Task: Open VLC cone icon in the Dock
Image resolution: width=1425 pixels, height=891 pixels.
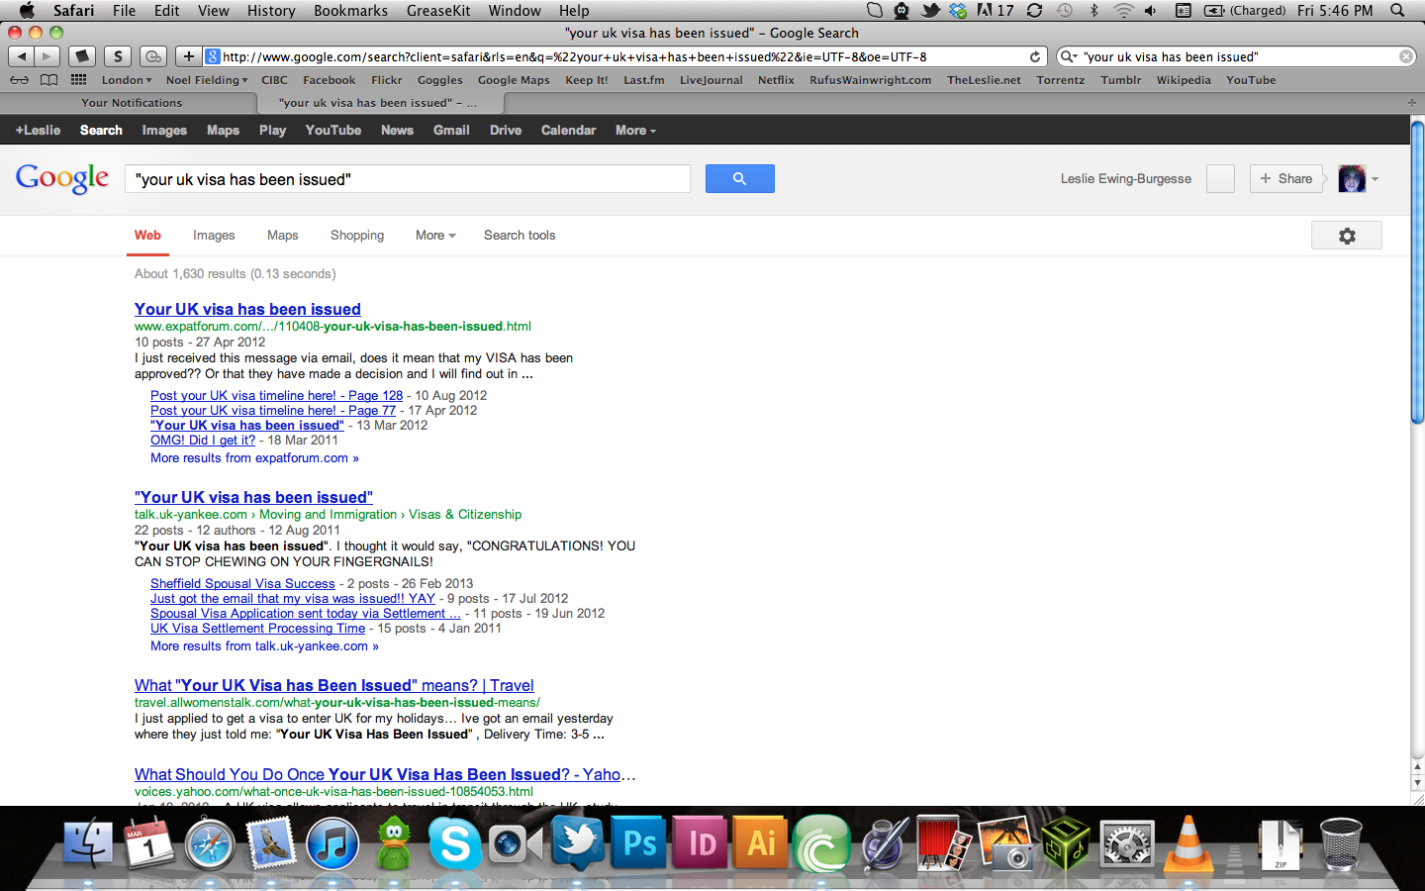Action: coord(1187,843)
